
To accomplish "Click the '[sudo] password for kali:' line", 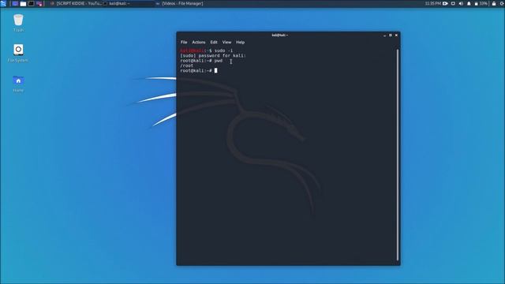I will tap(213, 56).
